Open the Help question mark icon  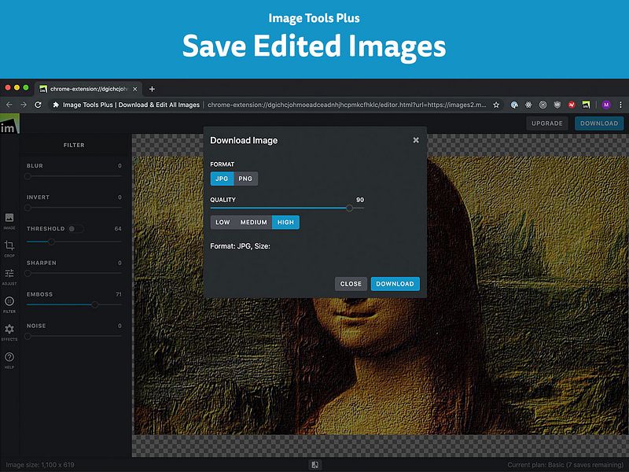[x=9, y=360]
